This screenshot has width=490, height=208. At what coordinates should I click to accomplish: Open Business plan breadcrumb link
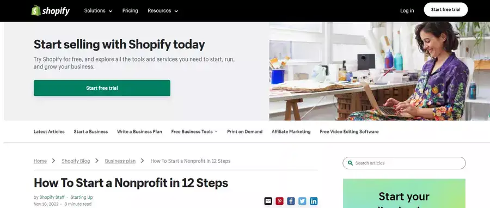pos(120,161)
